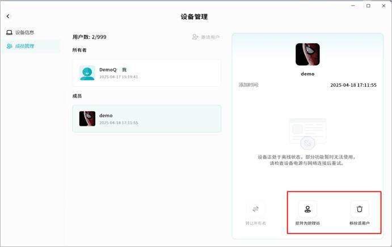Click the large demo avatar in the details panel

click(x=307, y=54)
